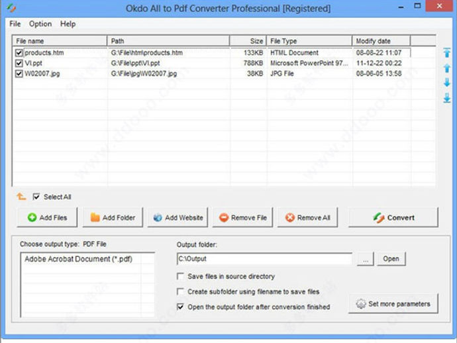The image size is (457, 343).
Task: Click path G:\File\jpg\W02007.jpg
Action: click(144, 73)
